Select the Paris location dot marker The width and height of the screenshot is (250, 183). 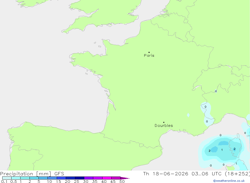point(149,52)
